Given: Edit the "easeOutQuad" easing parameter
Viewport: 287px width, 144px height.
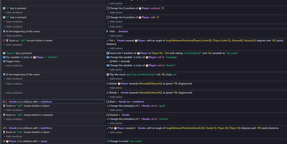Looking at the screenshot, I should pos(193,53).
